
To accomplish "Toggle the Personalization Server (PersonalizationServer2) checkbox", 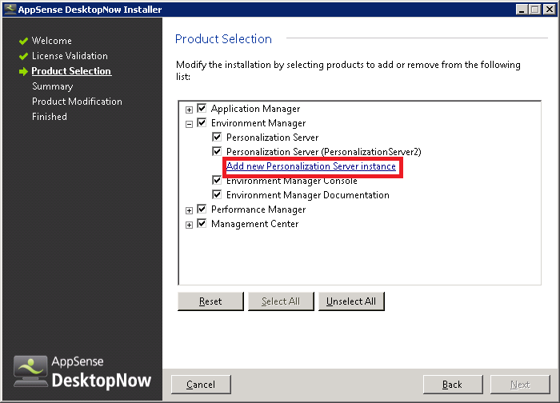I will 217,151.
